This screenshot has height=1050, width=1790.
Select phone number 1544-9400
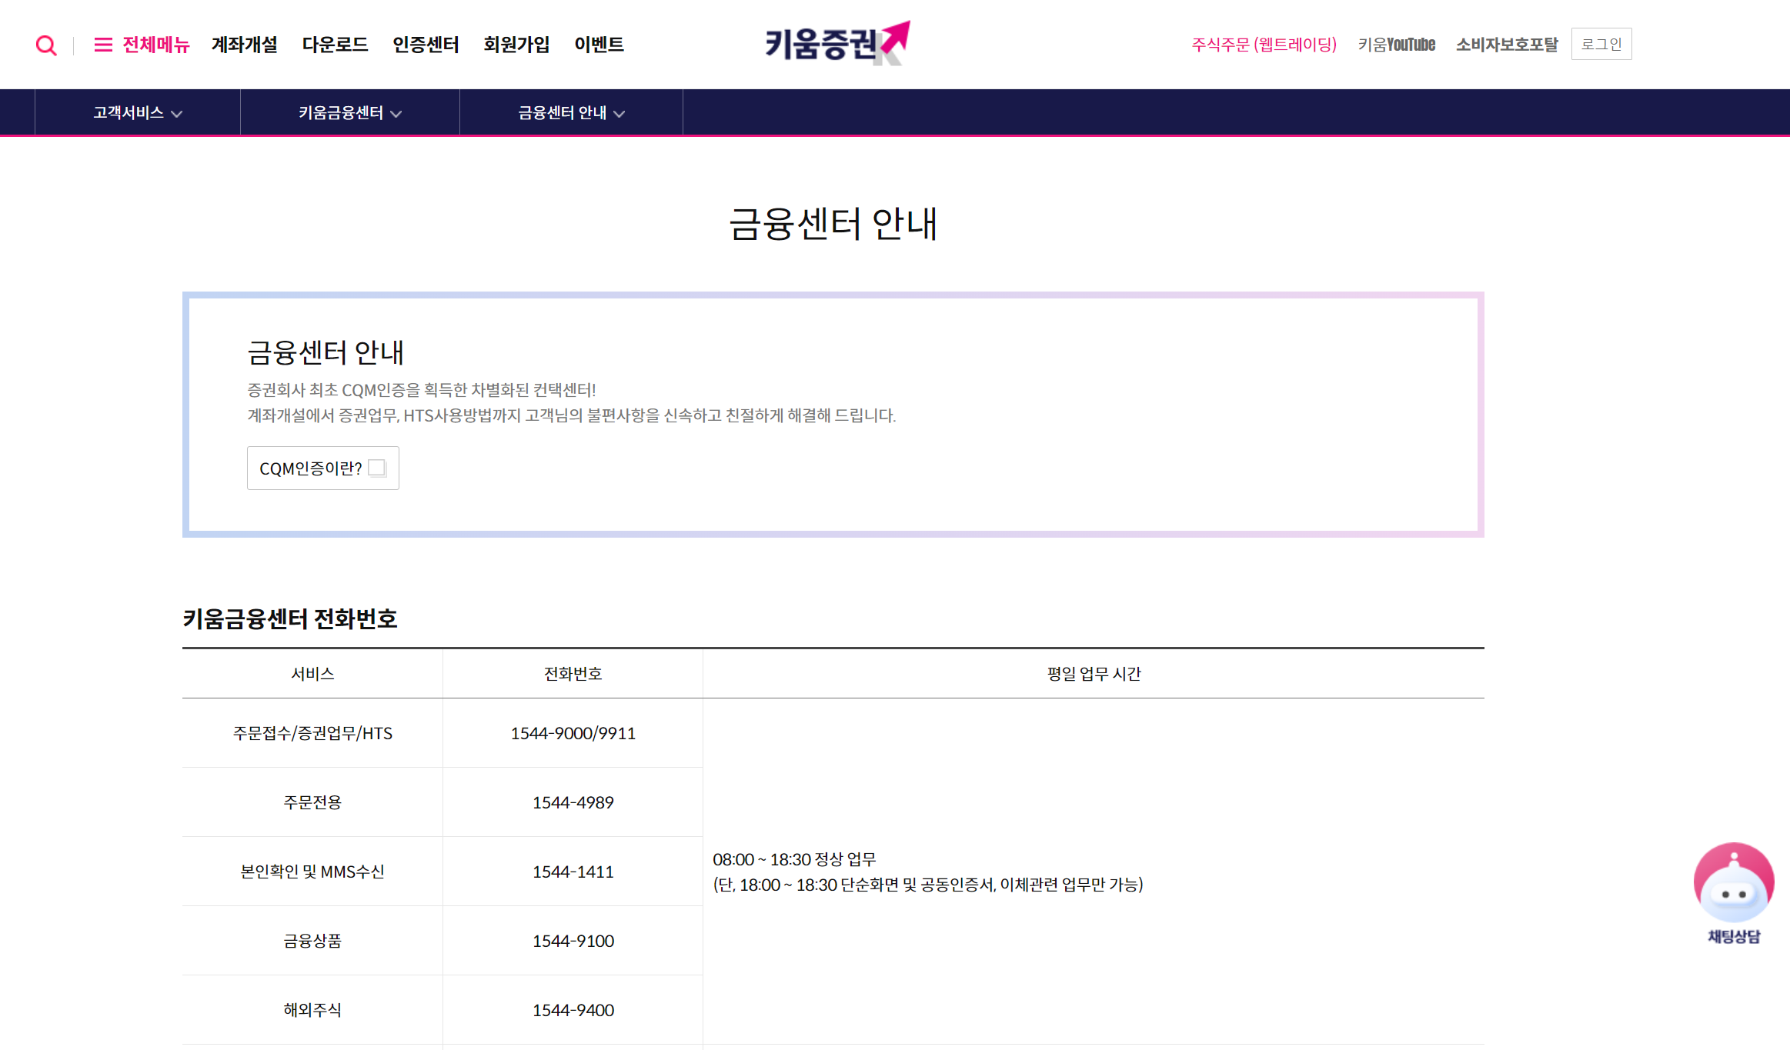(573, 1010)
